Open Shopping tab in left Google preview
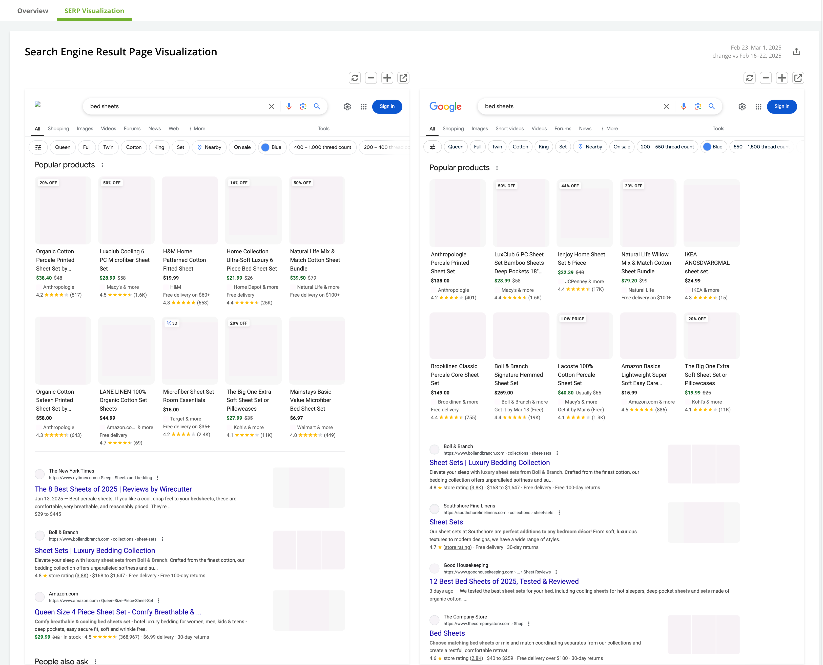Viewport: 823px width, 665px height. click(58, 129)
